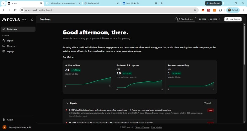The height and width of the screenshot is (131, 247).
Task: Click the BETA label
Action: tap(24, 20)
